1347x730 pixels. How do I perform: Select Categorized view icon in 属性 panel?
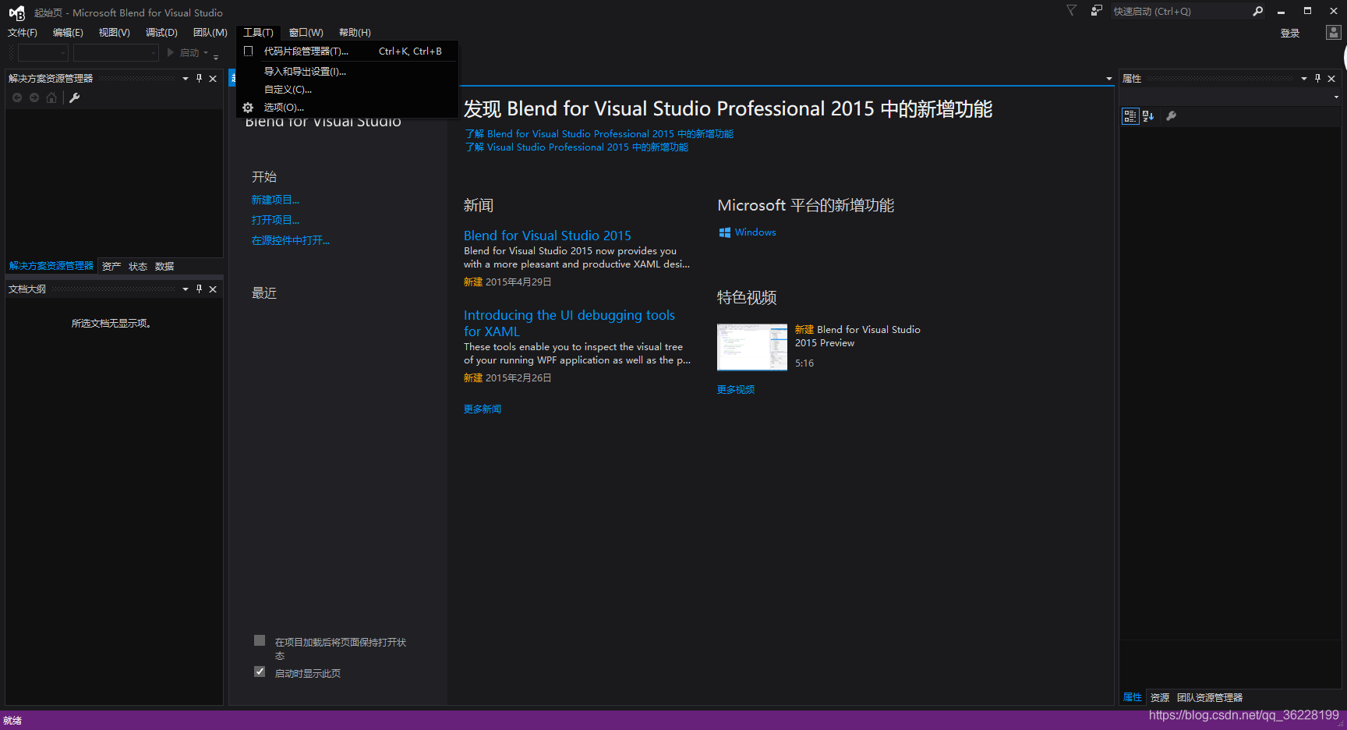(1130, 116)
